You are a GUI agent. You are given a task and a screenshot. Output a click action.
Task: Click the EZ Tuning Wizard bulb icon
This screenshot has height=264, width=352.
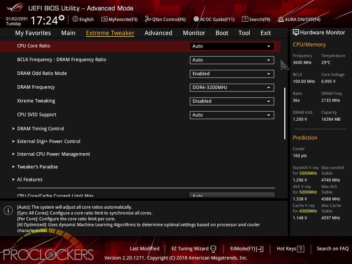[213, 249]
